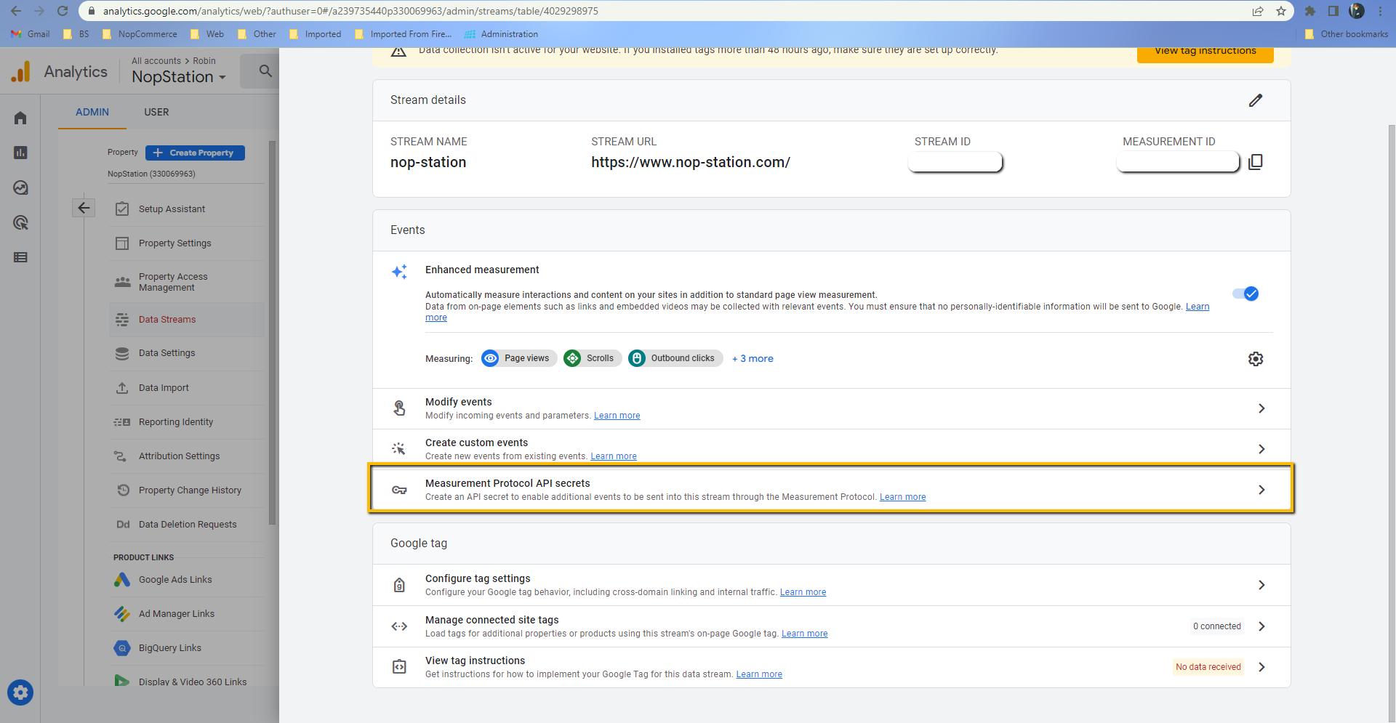Open Data Streams menu item
Screen dimensions: 1396x723
(x=188, y=320)
